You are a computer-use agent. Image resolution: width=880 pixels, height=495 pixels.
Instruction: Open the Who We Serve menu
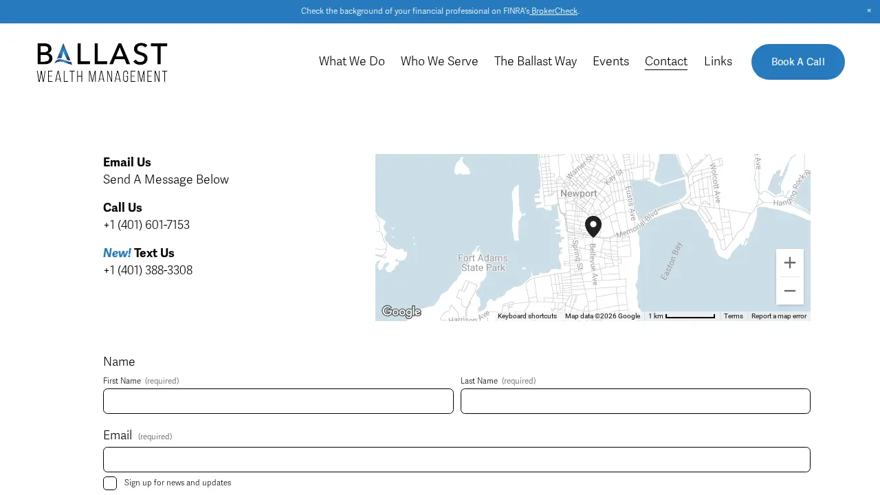click(x=439, y=61)
